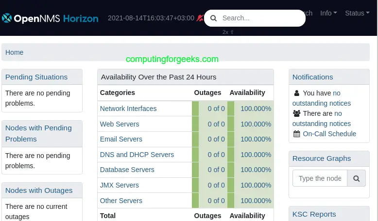Open the Resource Graphs heading link
This screenshot has width=378, height=221.
322,158
